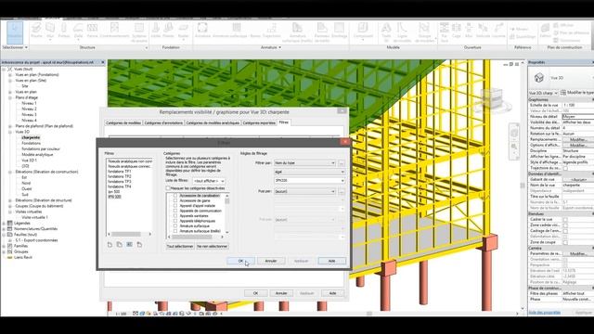
Task: Open the IPN320 value dropdown
Action: tap(309, 181)
